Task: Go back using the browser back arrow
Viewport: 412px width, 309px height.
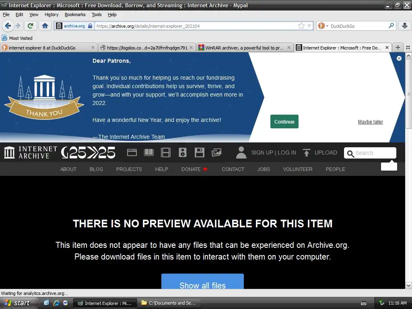Action: coord(8,26)
